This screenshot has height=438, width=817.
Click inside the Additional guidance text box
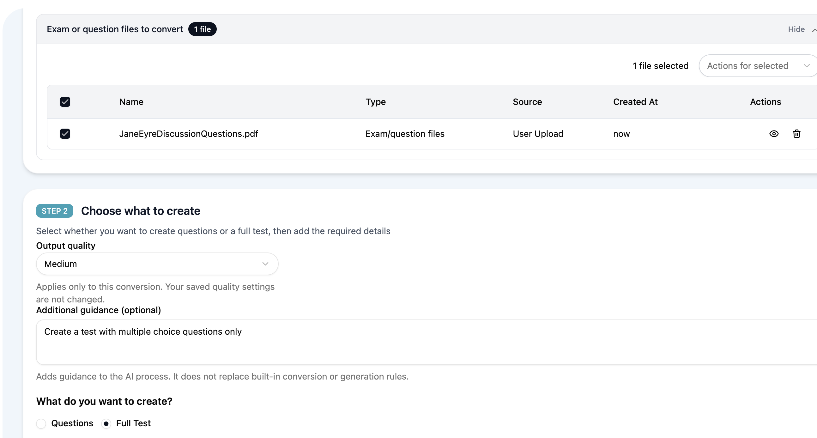click(427, 342)
